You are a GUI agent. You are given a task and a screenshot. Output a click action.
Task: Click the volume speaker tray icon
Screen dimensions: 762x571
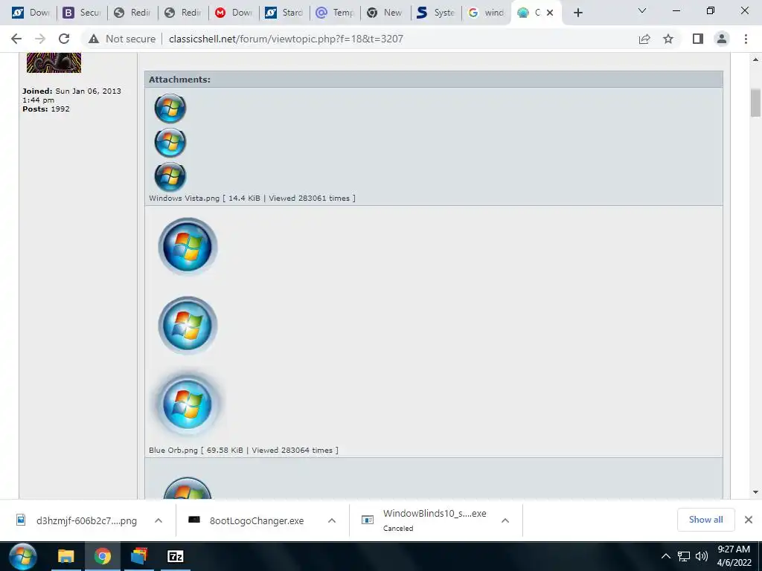pyautogui.click(x=702, y=556)
